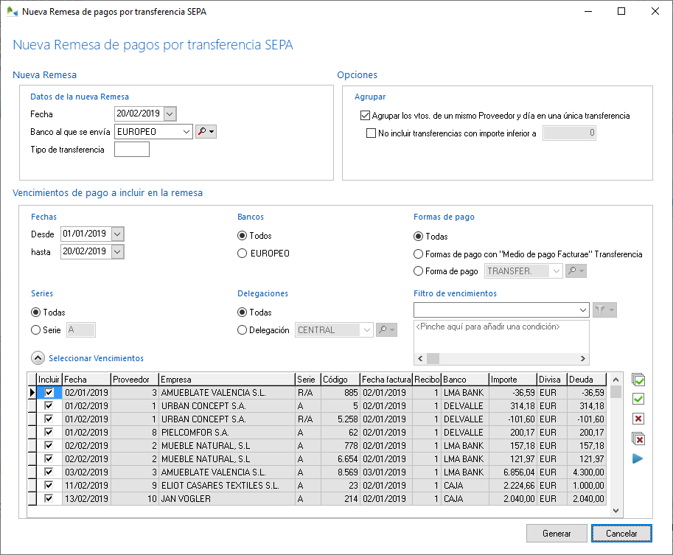Click the blue play arrow icon
Image resolution: width=673 pixels, height=555 pixels.
click(638, 457)
